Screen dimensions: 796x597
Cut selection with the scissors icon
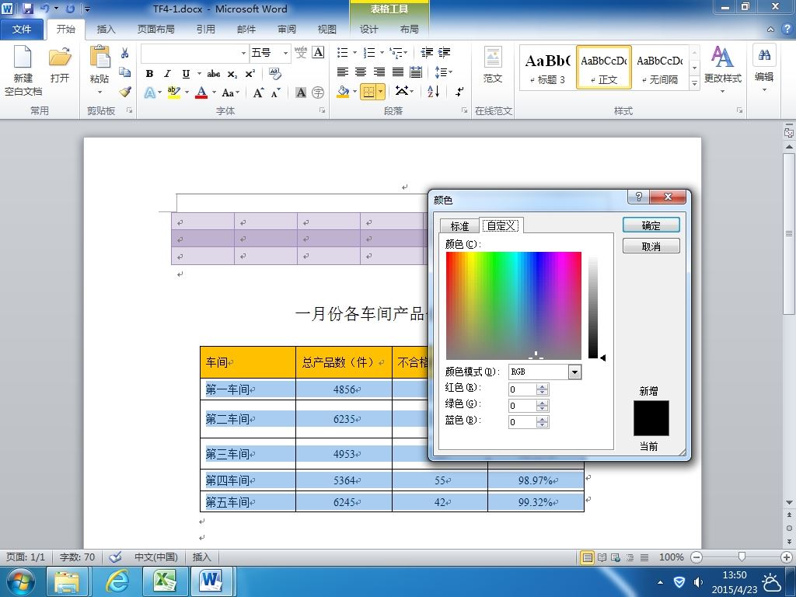click(x=125, y=53)
